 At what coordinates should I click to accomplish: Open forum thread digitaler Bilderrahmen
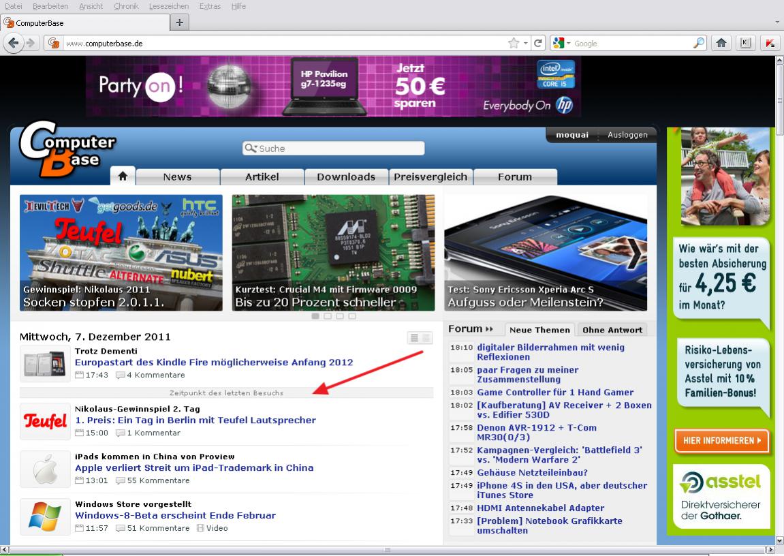click(550, 352)
